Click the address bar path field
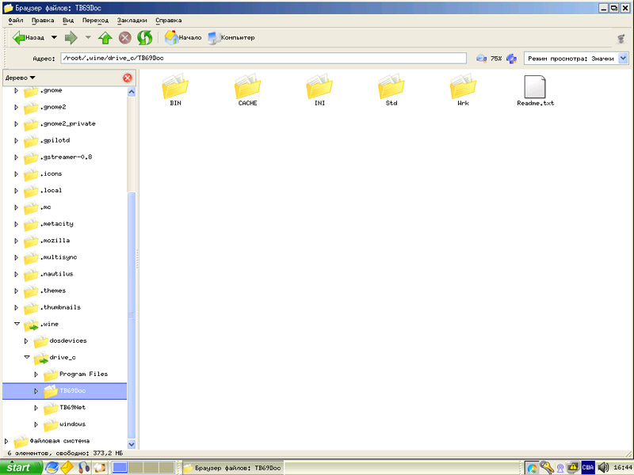 (x=264, y=58)
